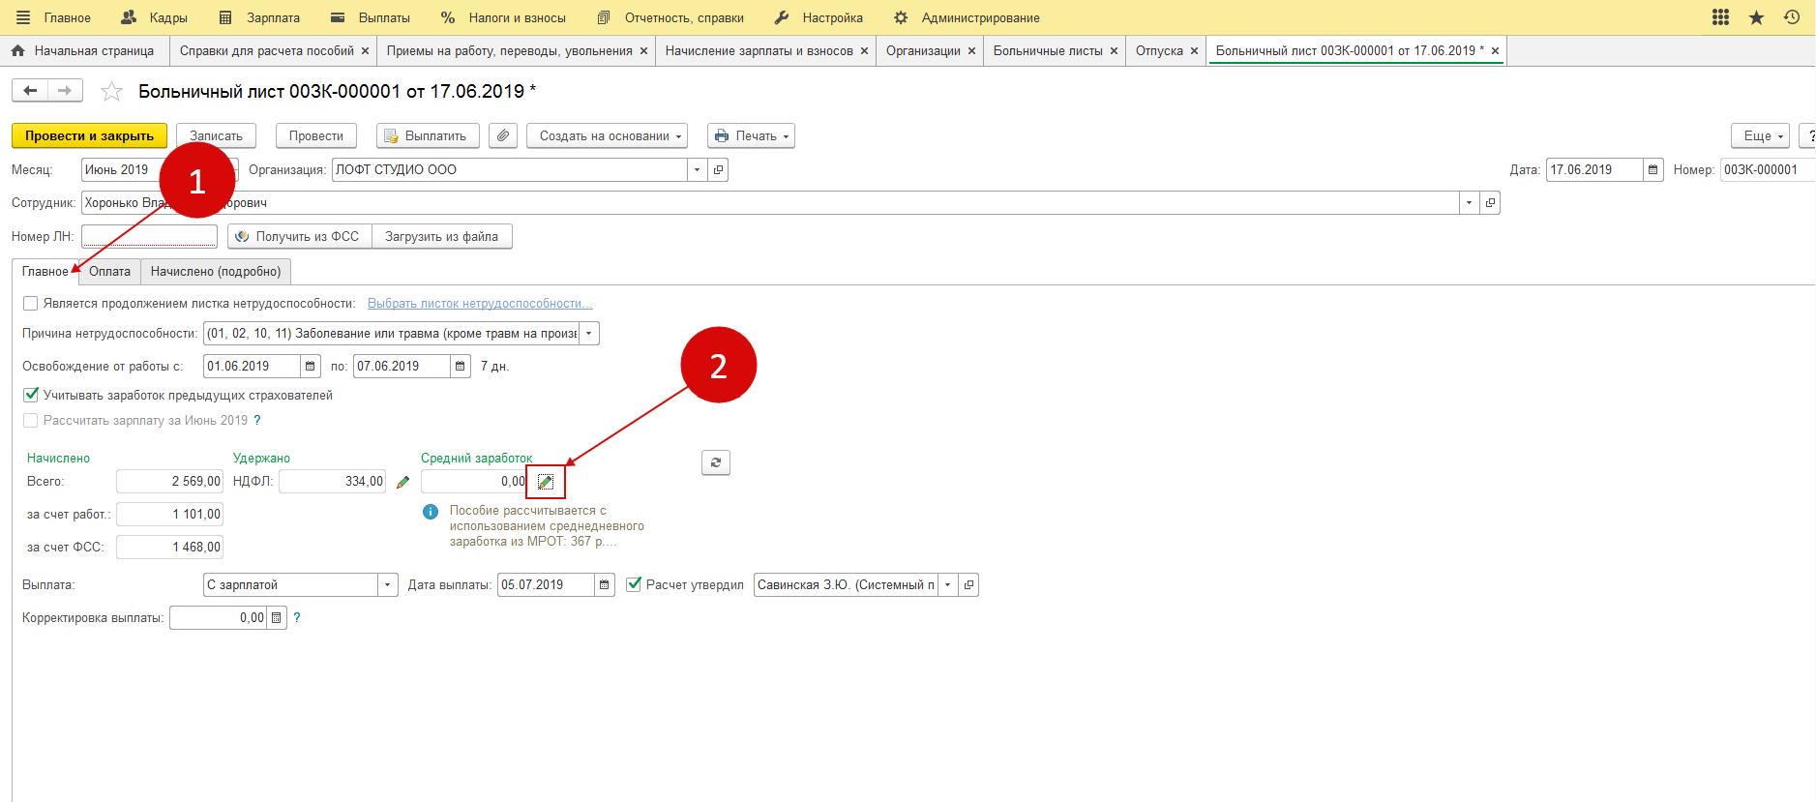
Task: Click Выплатить button
Action: pyautogui.click(x=428, y=135)
